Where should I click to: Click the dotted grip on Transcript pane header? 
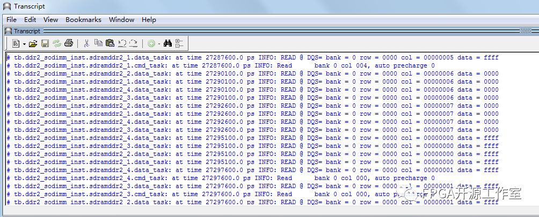coord(526,31)
